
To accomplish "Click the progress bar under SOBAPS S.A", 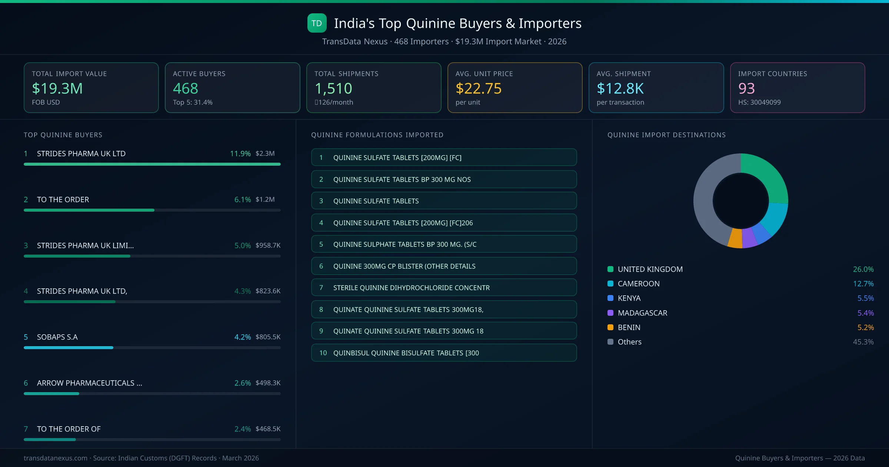I will click(x=152, y=348).
